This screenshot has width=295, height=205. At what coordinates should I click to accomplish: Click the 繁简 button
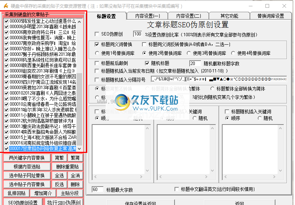[x=75, y=158]
